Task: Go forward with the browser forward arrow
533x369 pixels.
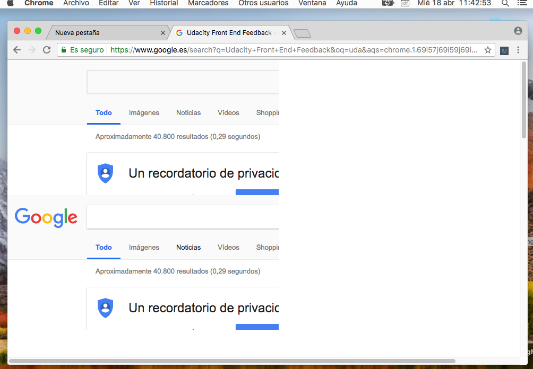Action: pyautogui.click(x=32, y=50)
